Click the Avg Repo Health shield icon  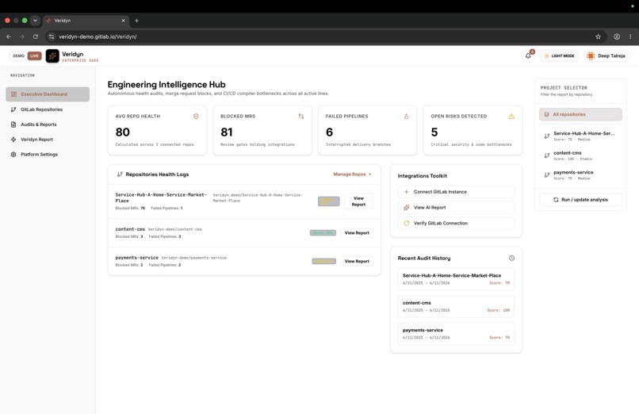(196, 116)
